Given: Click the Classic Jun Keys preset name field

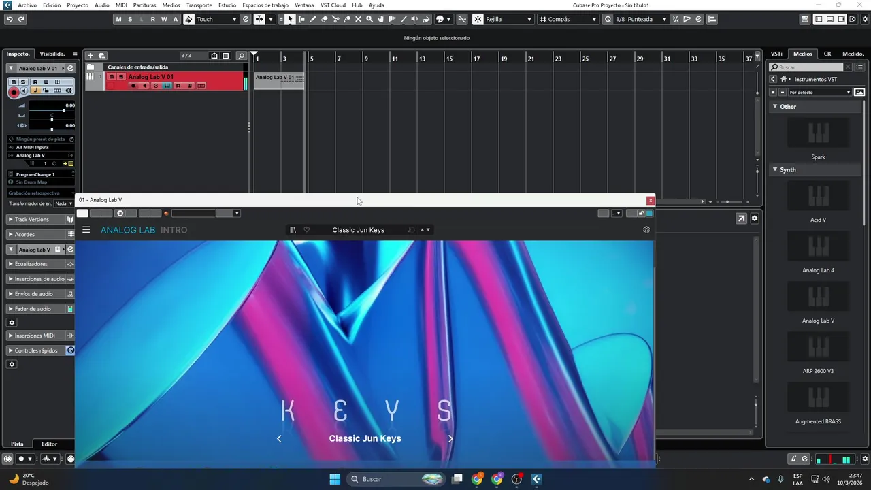Looking at the screenshot, I should click(359, 230).
